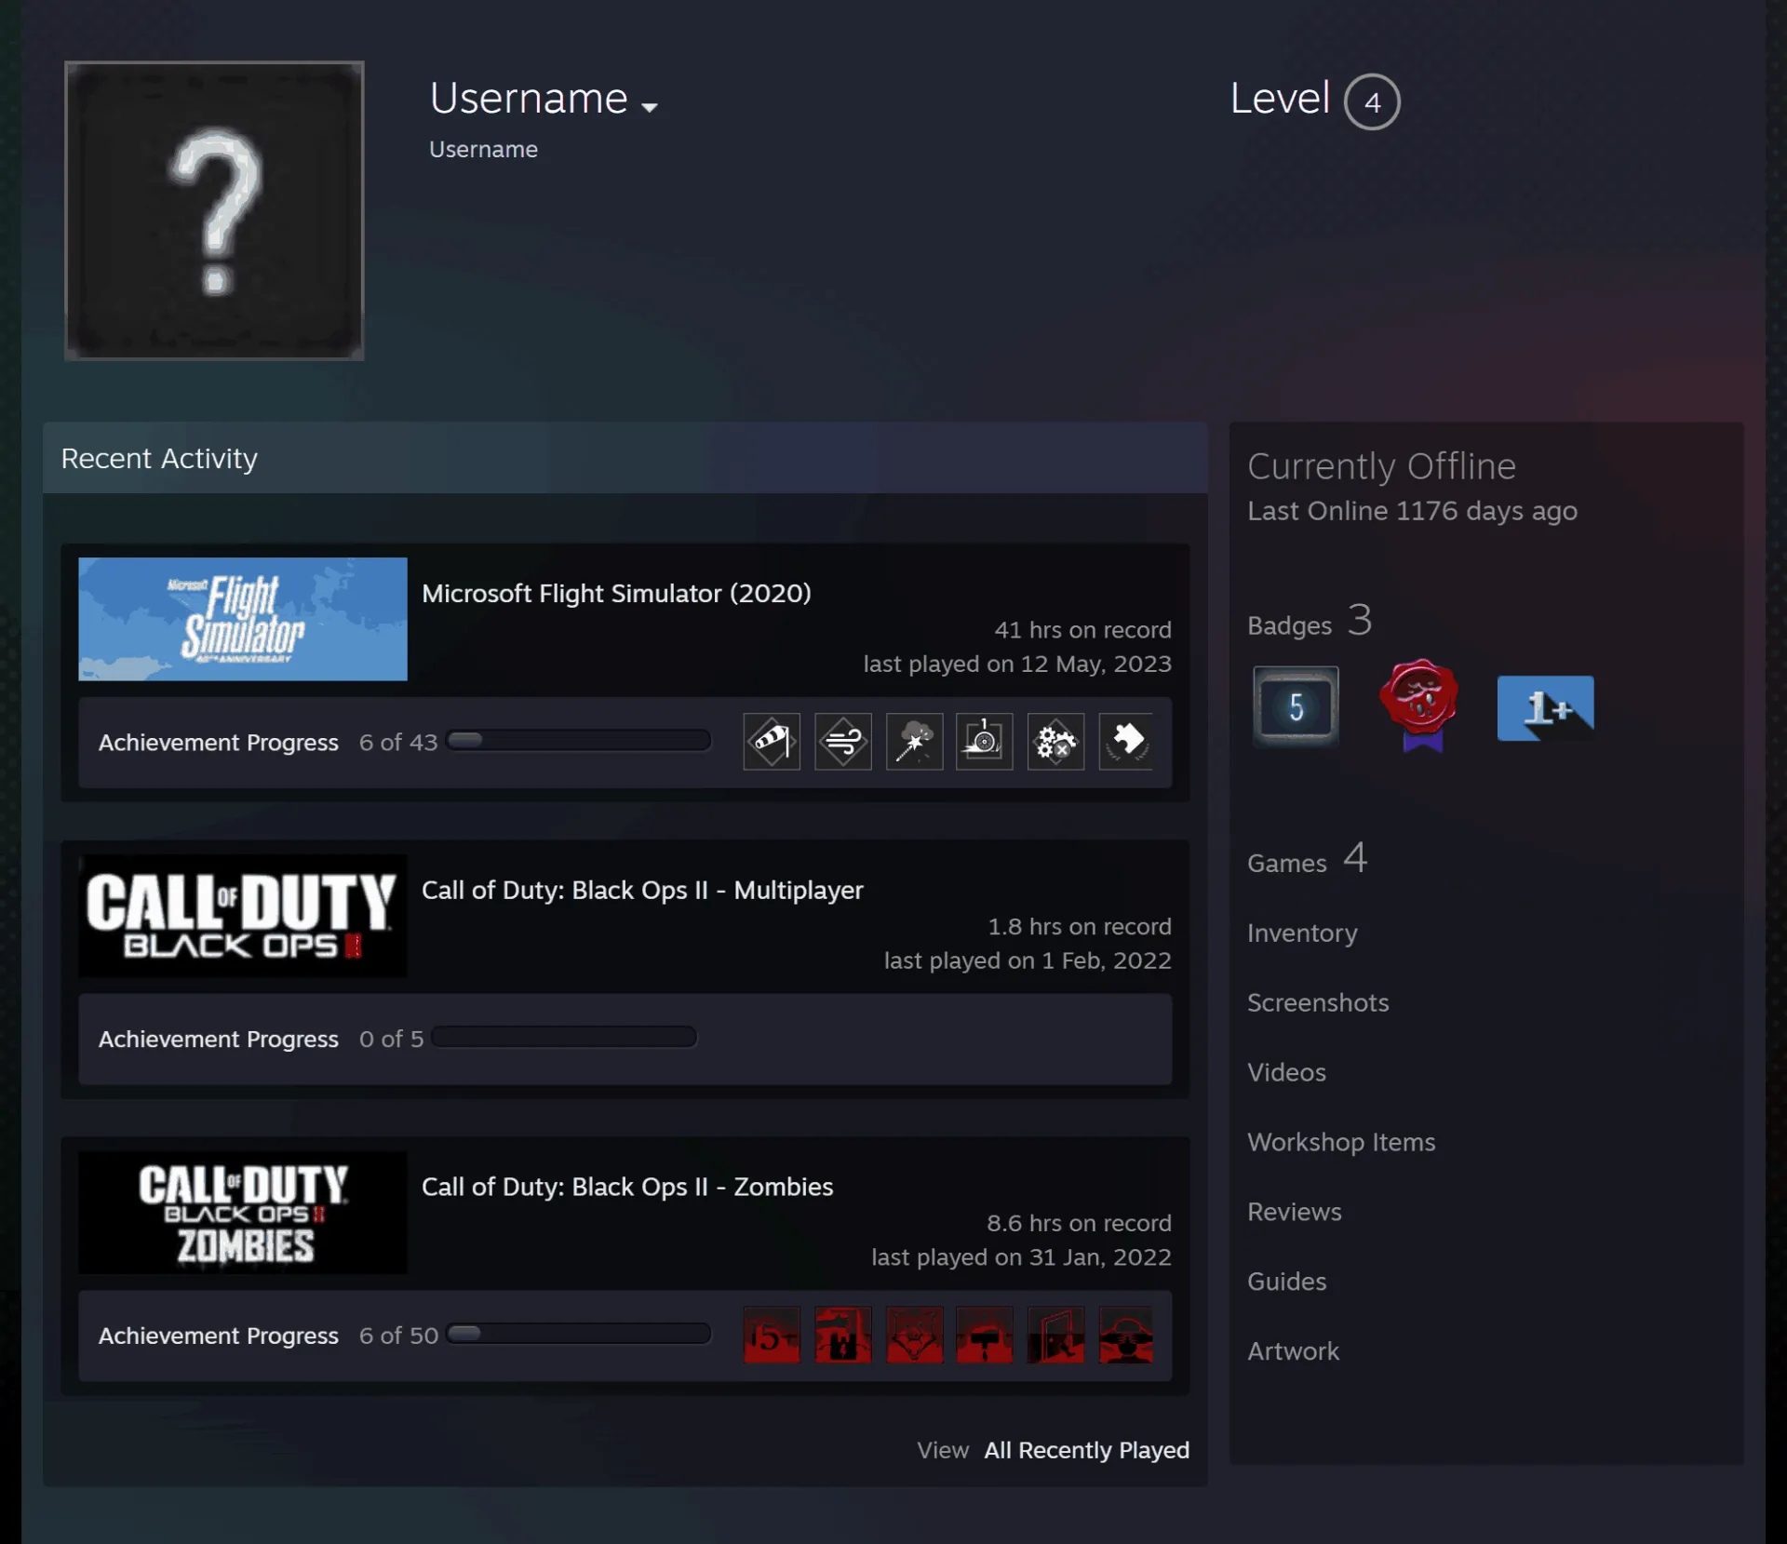Open the Badges list link
Screen dimensions: 1787x1544
(x=1310, y=622)
